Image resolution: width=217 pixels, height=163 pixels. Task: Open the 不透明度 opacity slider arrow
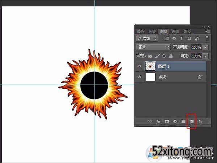tap(205, 47)
